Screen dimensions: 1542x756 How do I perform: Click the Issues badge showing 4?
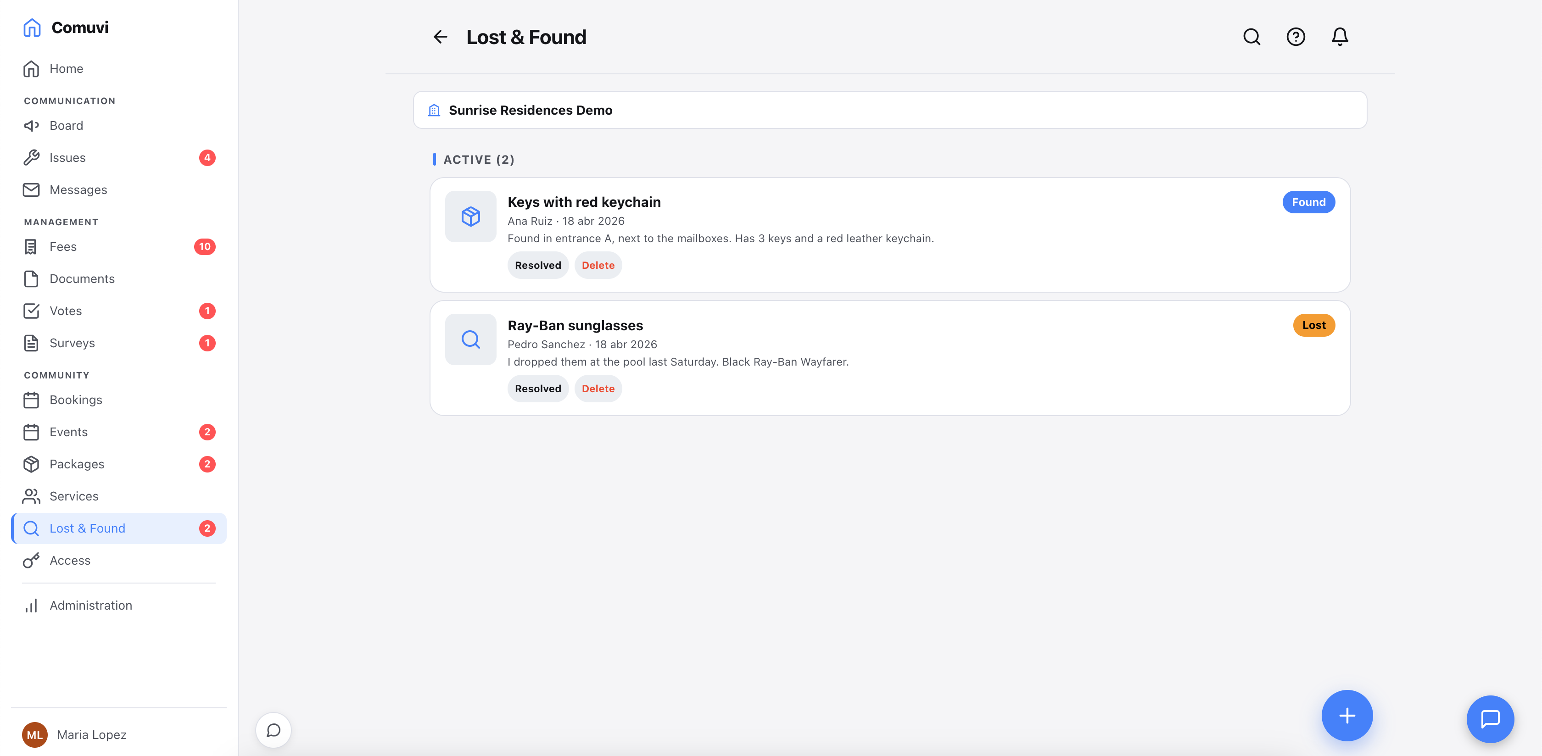click(207, 157)
